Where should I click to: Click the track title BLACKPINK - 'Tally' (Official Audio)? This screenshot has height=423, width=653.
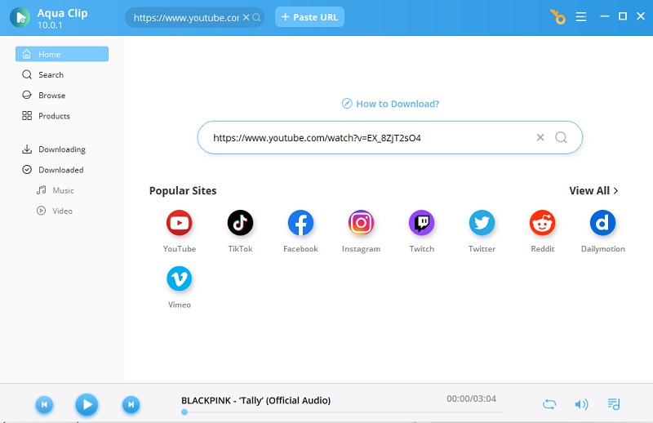tap(255, 400)
